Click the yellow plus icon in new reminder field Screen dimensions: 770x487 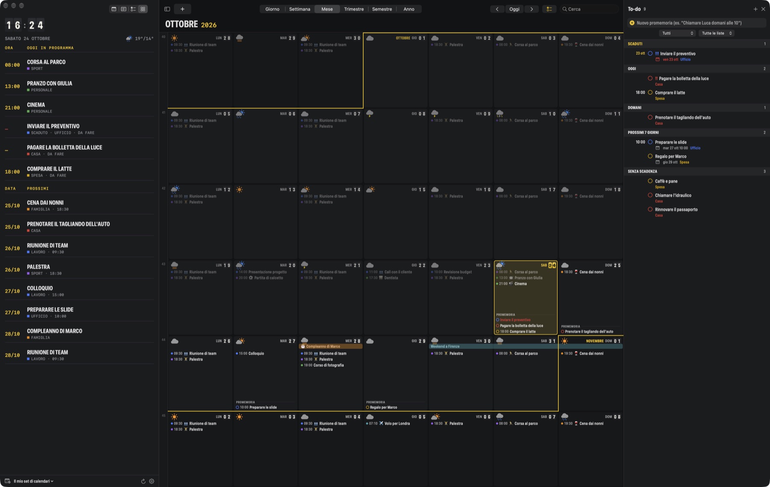click(x=632, y=23)
